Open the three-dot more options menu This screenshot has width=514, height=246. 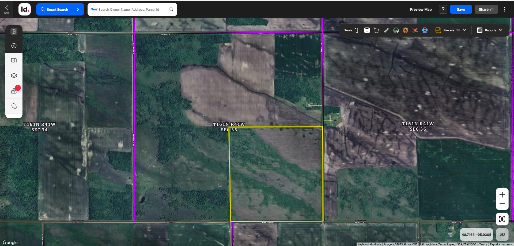click(505, 9)
